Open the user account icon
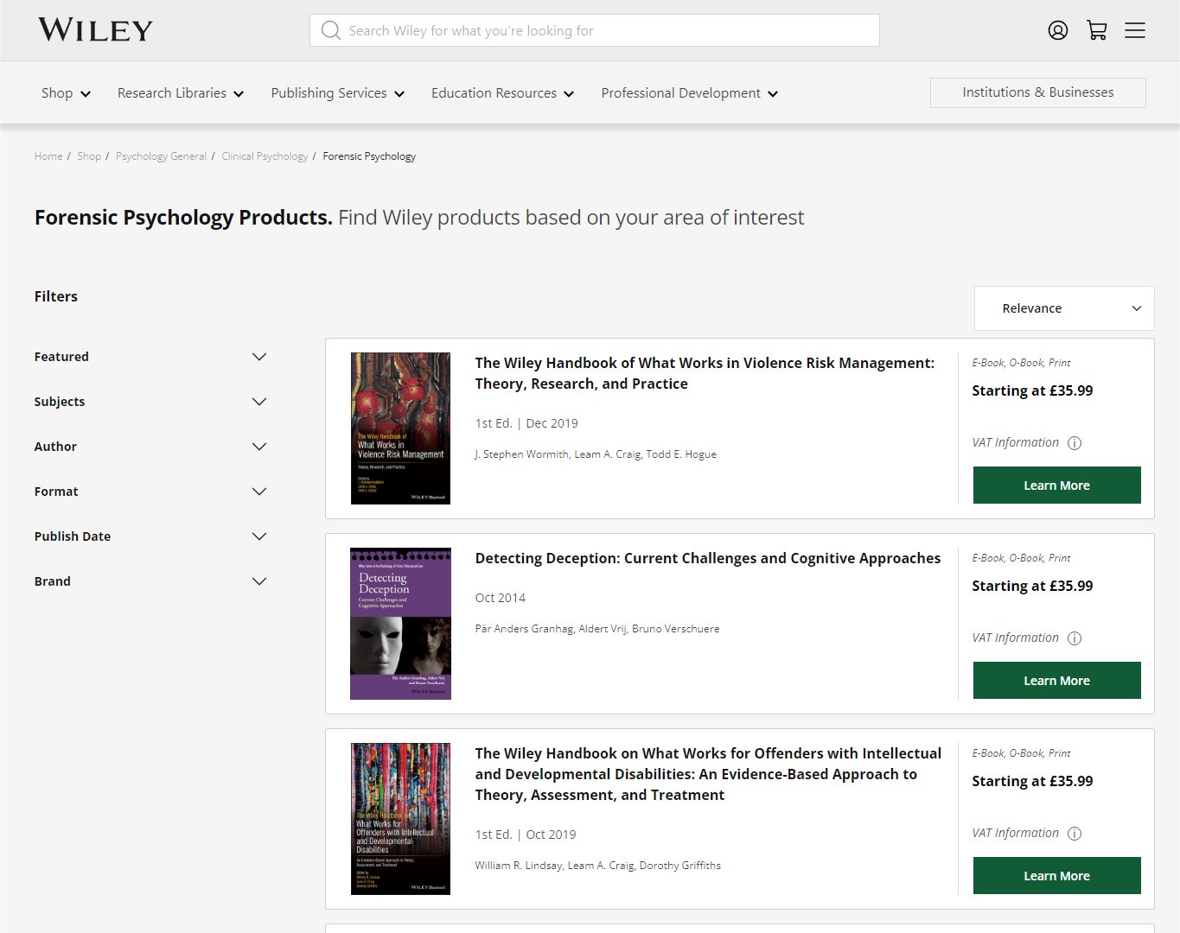1180x933 pixels. (x=1057, y=30)
